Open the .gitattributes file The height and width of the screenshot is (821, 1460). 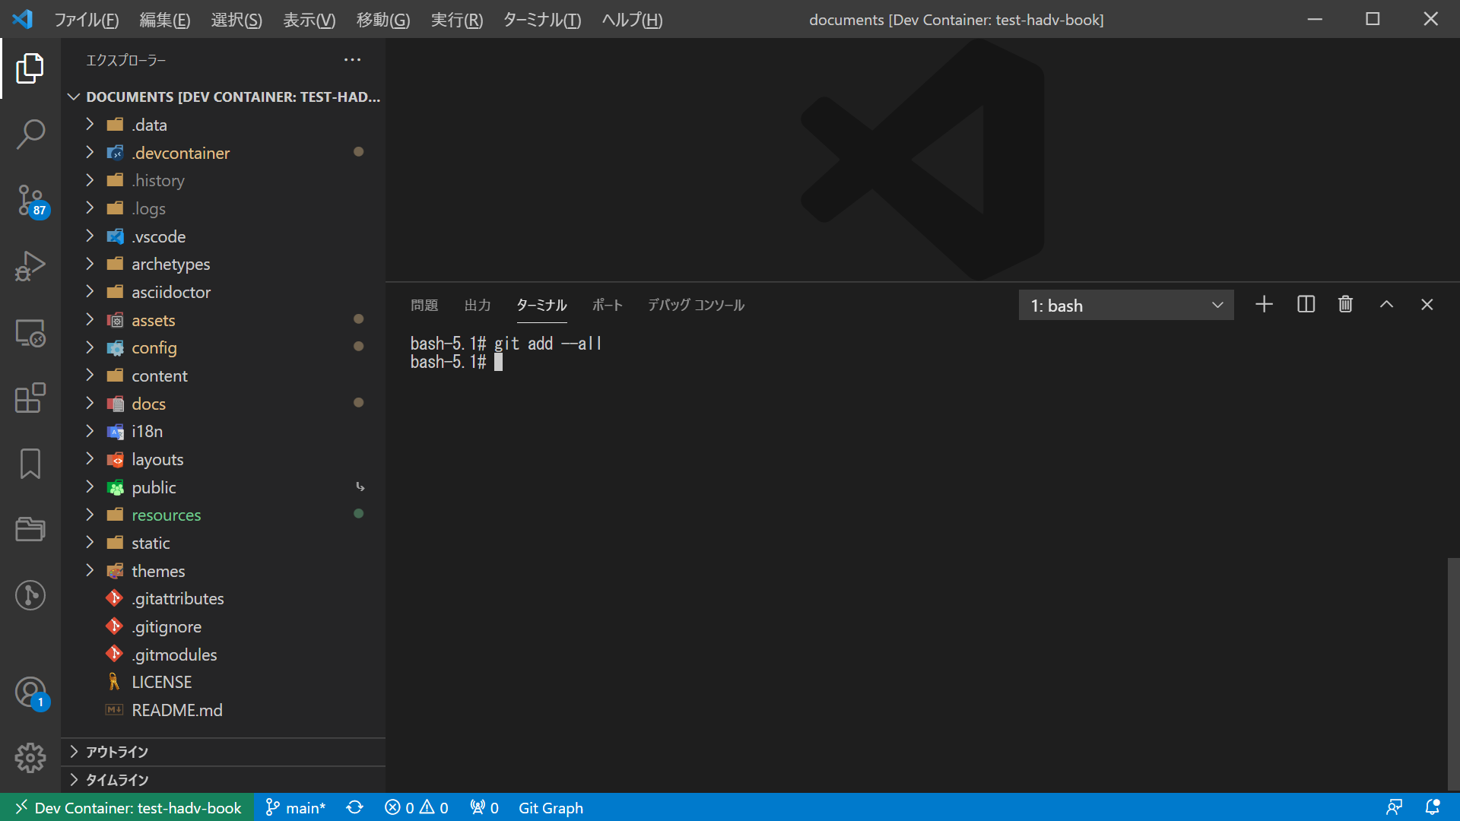click(224, 598)
